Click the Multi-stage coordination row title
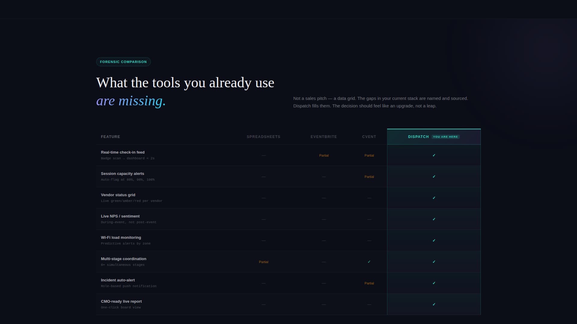The height and width of the screenshot is (324, 577). point(124,259)
